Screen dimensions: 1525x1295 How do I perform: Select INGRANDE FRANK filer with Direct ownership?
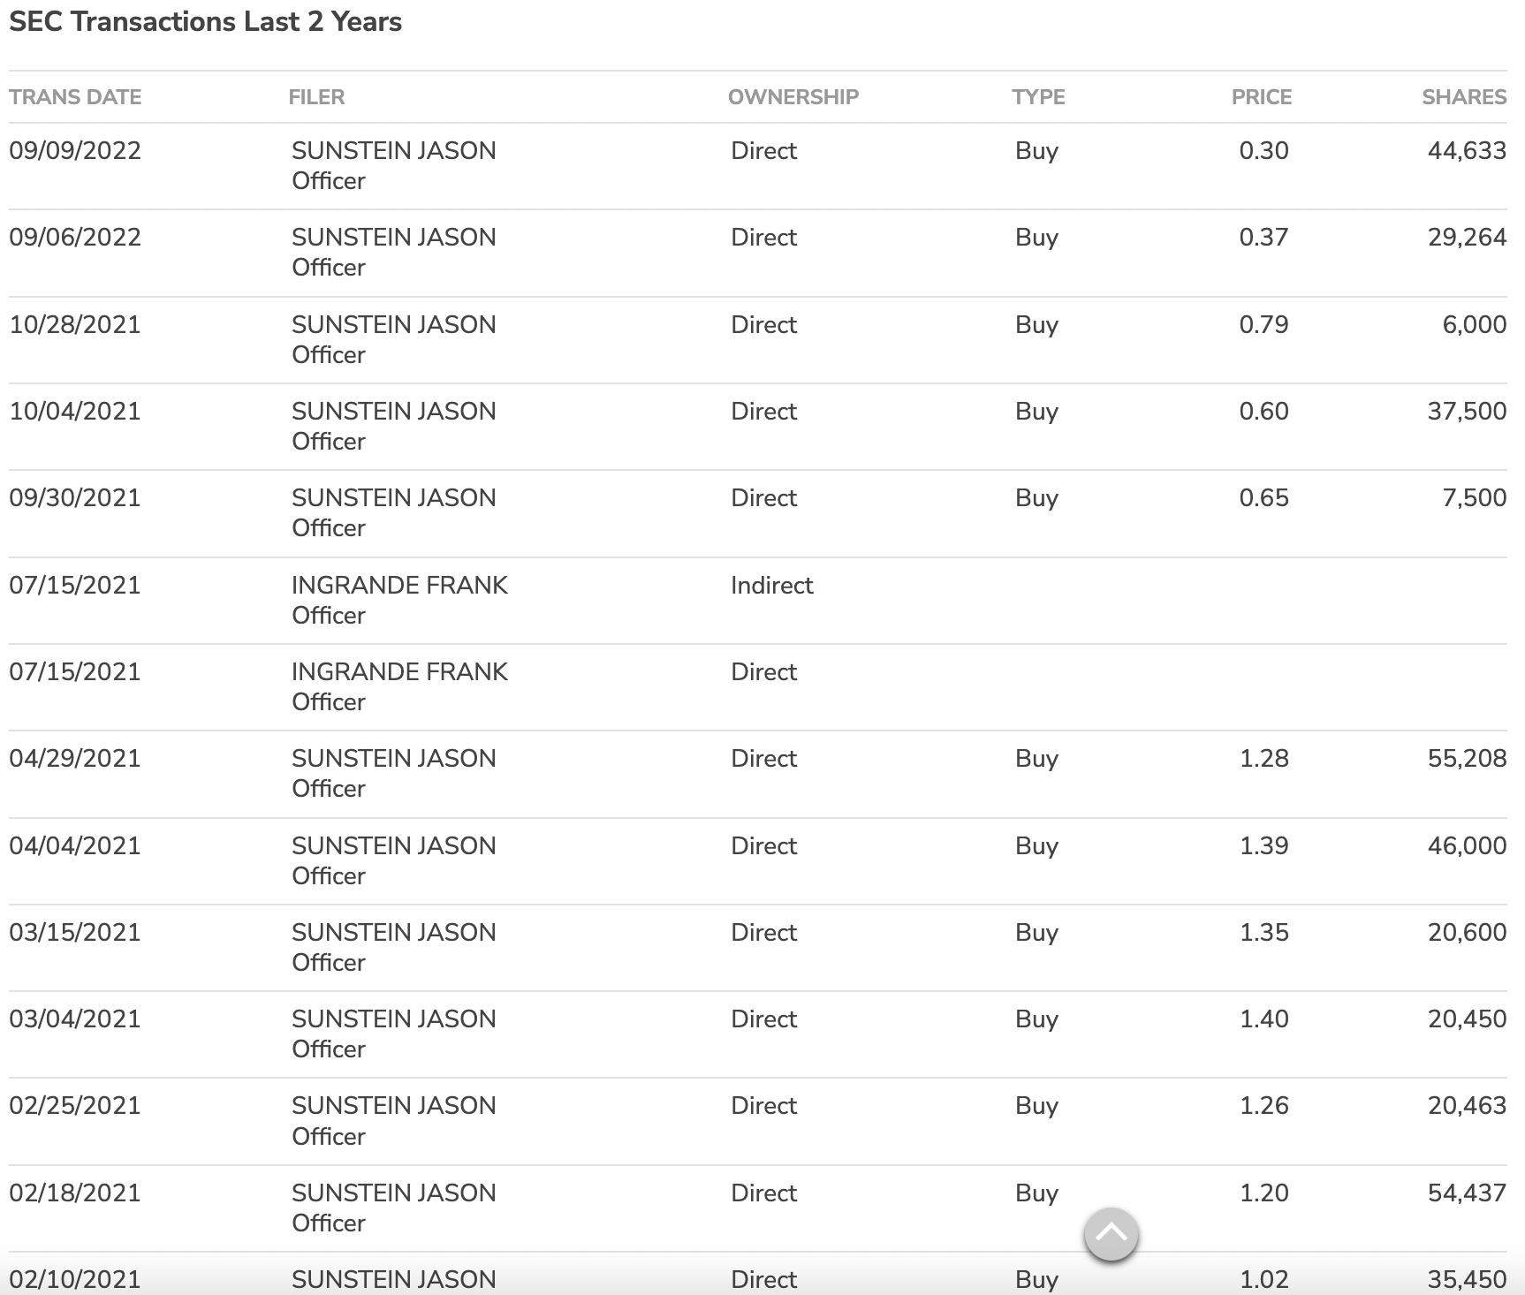click(399, 672)
